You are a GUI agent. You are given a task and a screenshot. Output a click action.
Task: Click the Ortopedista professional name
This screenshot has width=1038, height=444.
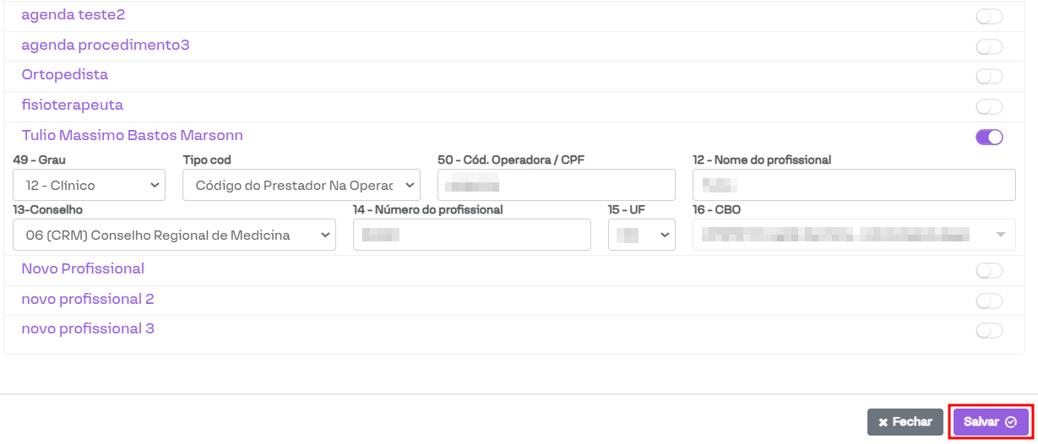[65, 74]
